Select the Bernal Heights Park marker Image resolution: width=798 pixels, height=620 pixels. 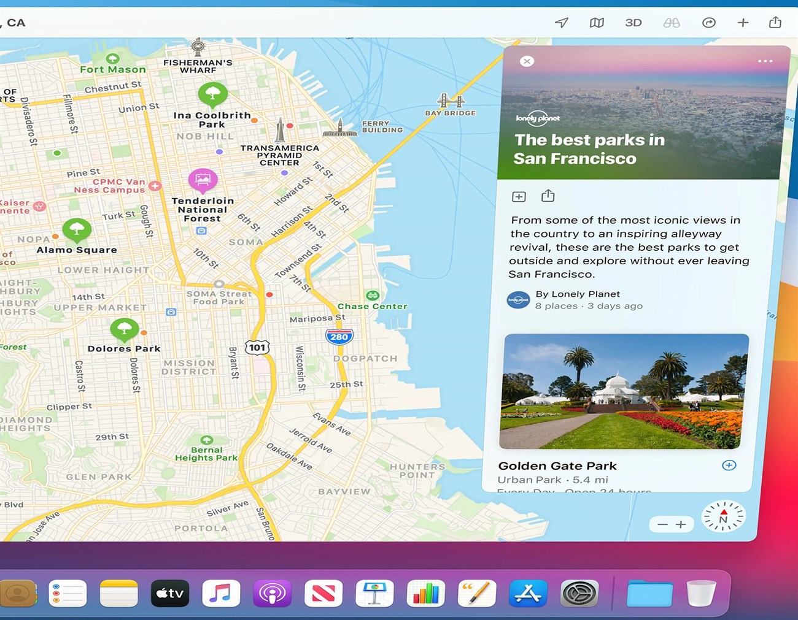click(x=207, y=440)
